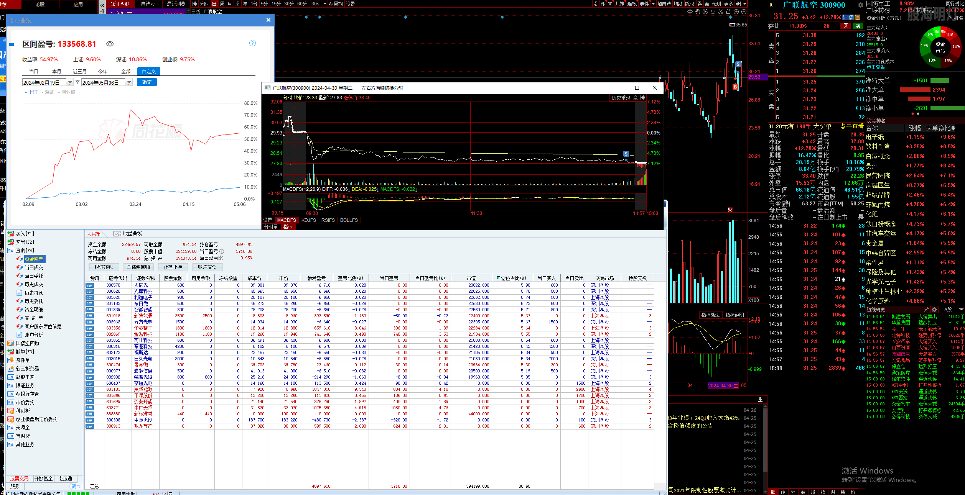
Task: Click the skip-to-end arrow after 更多
Action: [x=738, y=4]
